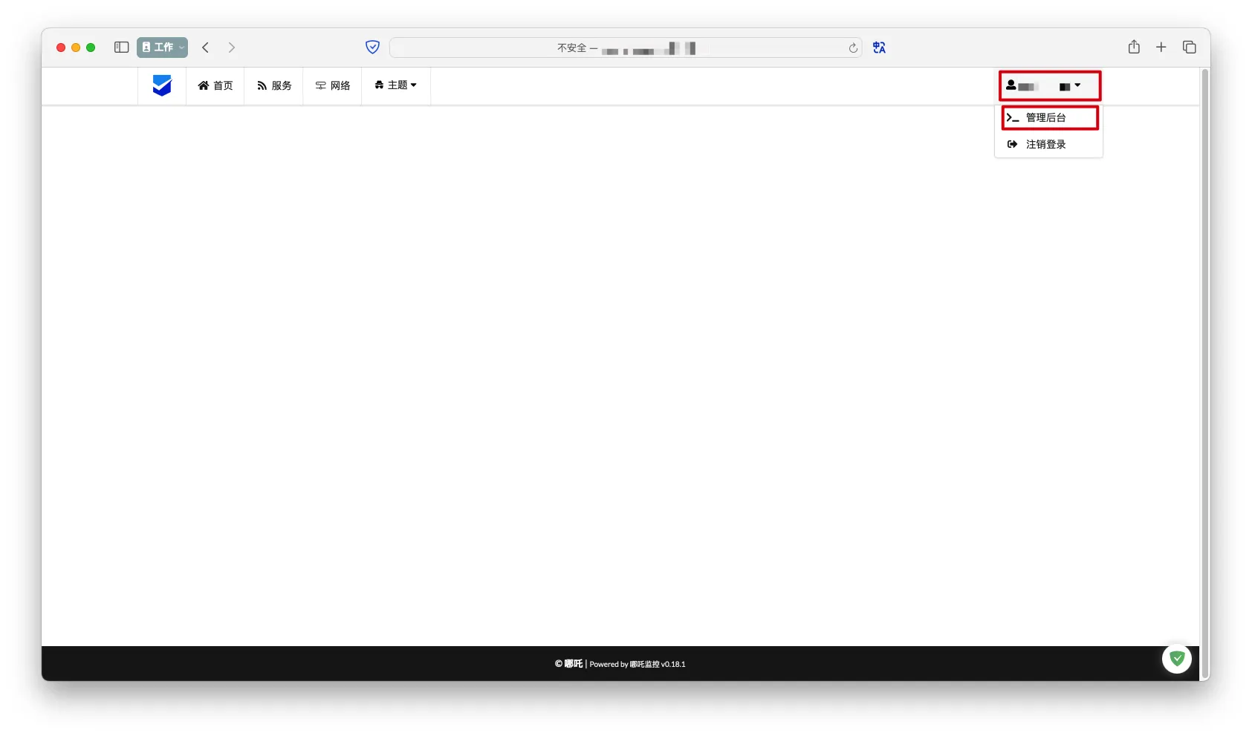1252x736 pixels.
Task: Click the green shield floating button
Action: (1176, 658)
